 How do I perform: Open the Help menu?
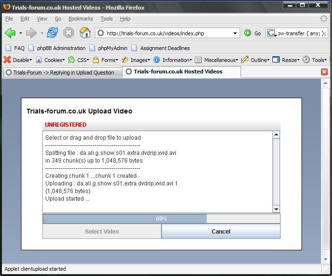point(125,19)
